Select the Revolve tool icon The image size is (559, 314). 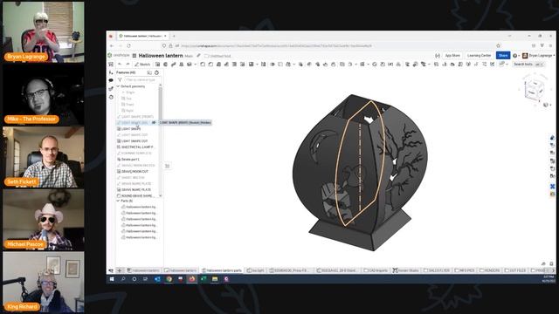click(165, 65)
